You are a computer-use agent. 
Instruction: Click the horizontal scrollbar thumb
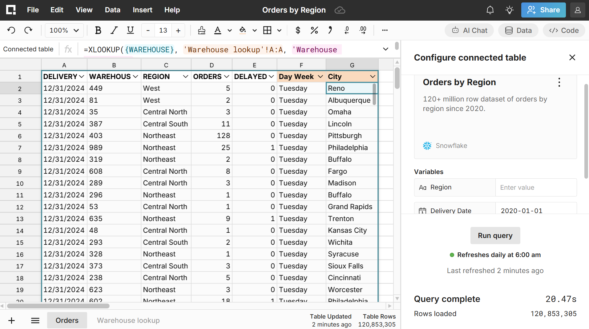[x=58, y=306]
